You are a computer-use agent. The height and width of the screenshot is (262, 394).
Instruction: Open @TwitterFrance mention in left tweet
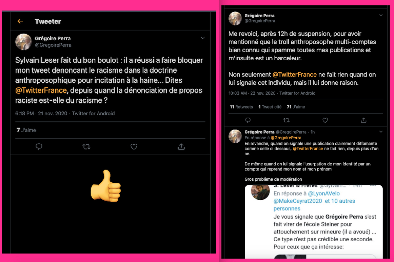tap(41, 90)
